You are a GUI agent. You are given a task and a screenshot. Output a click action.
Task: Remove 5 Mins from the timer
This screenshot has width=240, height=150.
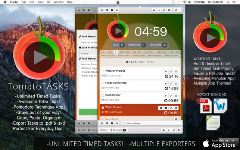tap(138, 56)
